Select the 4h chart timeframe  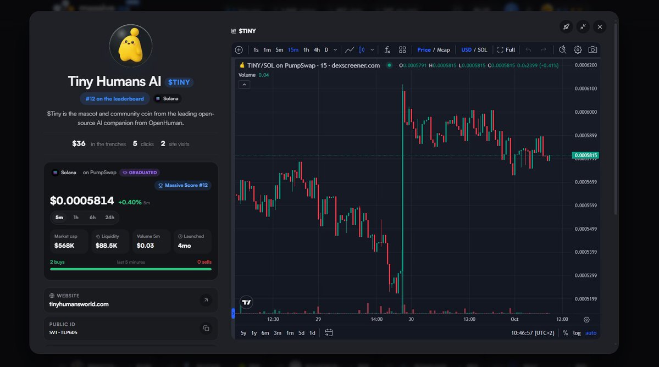coord(317,50)
